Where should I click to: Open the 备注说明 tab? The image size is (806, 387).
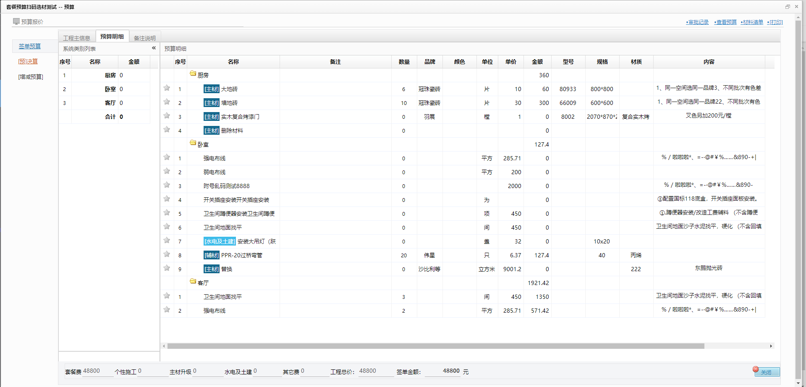(144, 38)
